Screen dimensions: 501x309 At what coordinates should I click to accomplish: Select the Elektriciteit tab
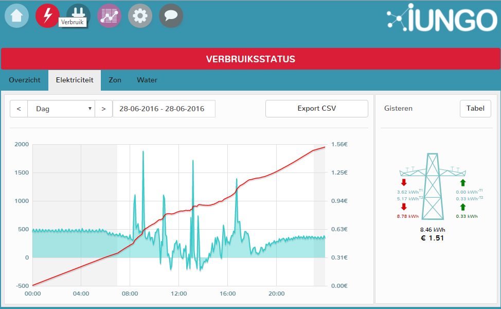coord(75,80)
